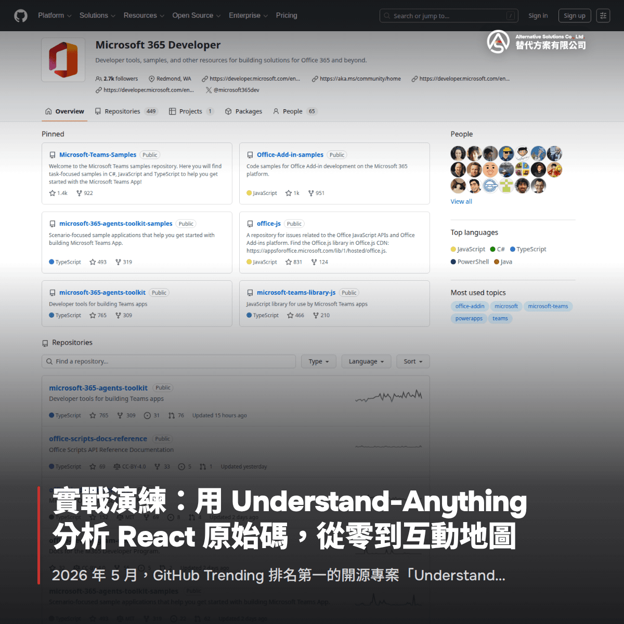The width and height of the screenshot is (624, 624).
Task: Click star count 493 on agents-toolkit-samples
Action: [x=98, y=262]
